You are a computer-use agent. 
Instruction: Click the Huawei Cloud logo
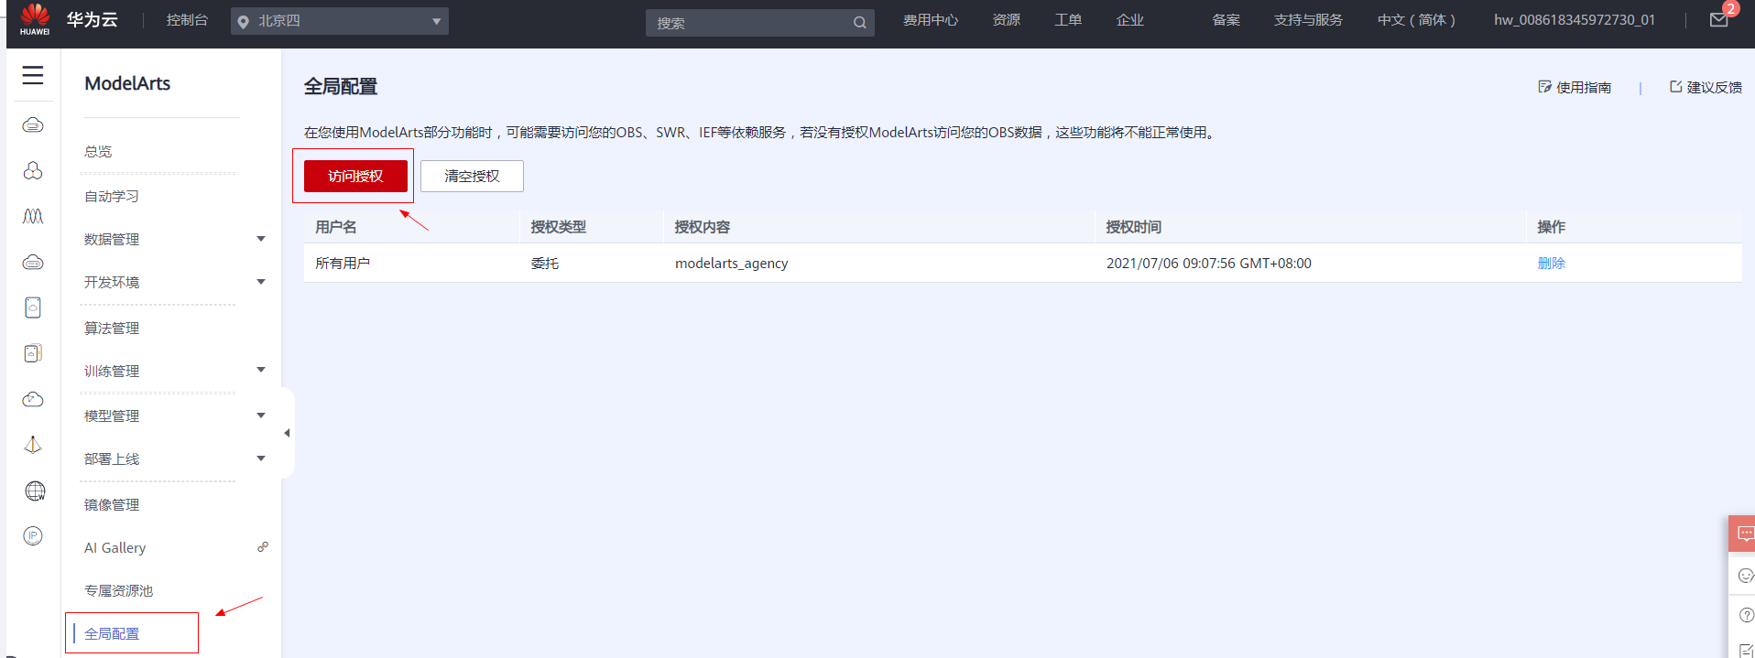coord(35,18)
